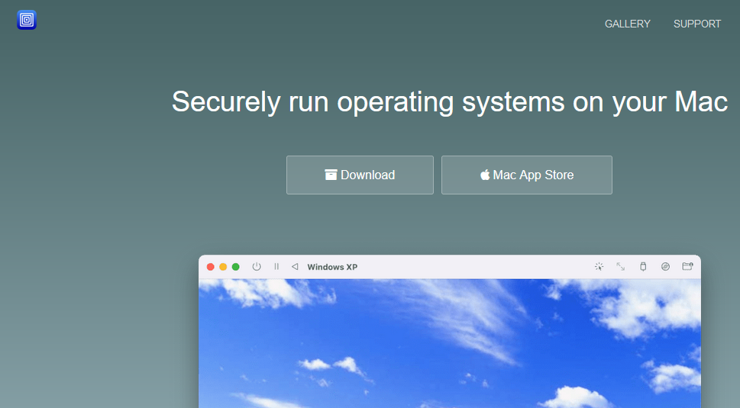Click the green zoom dot of VM window

[235, 267]
